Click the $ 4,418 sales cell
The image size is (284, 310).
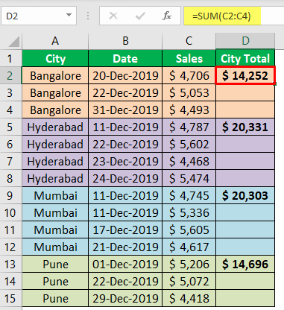tap(189, 299)
